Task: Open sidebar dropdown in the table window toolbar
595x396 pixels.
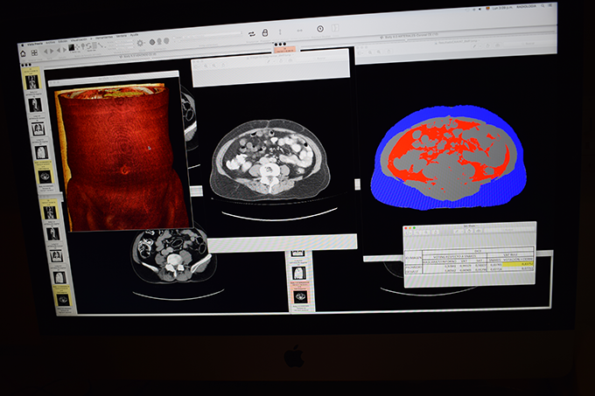Action: click(409, 233)
